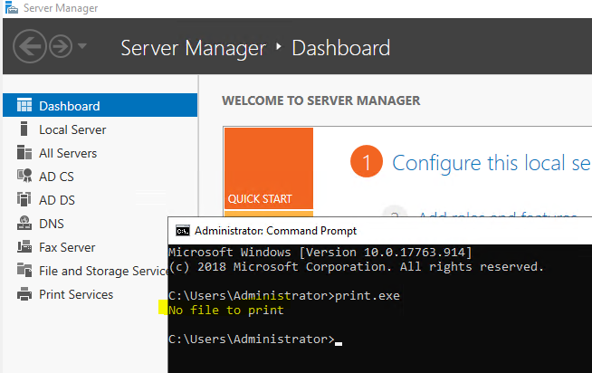Viewport: 592px width, 373px height.
Task: Click the Dashboard grid icon in sidebar
Action: [24, 105]
